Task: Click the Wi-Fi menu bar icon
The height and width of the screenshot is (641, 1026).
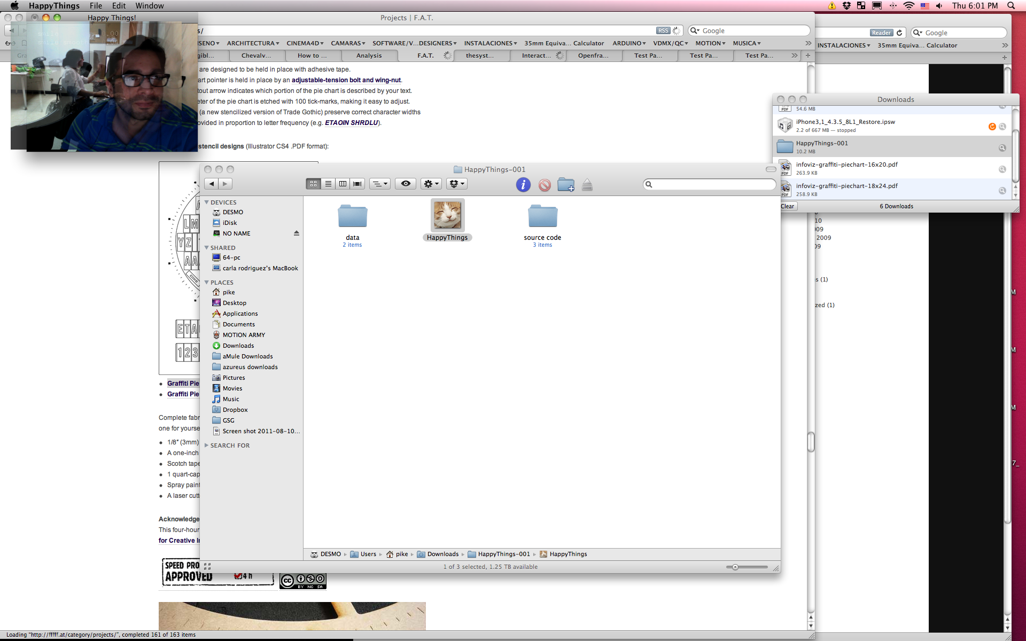Action: click(908, 6)
